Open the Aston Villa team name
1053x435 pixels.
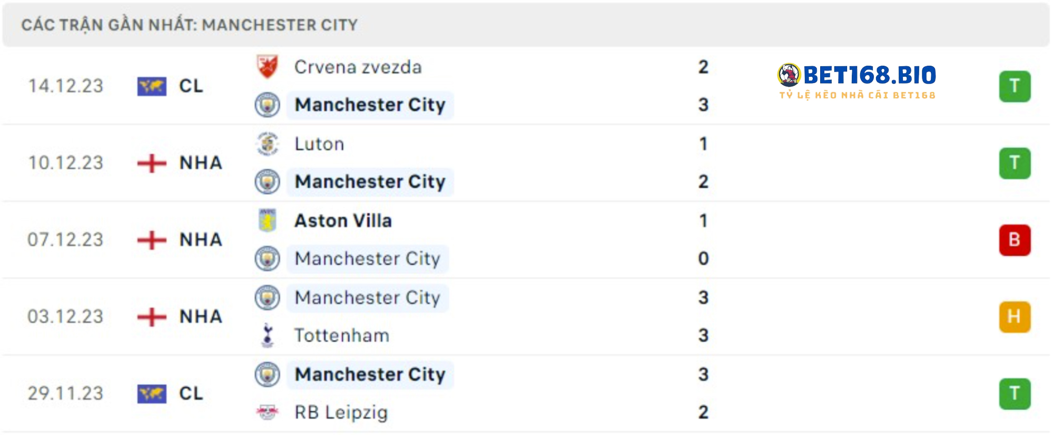coord(343,221)
